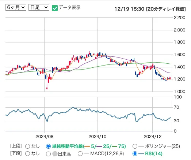
Task: Click the 2,200 price axis label
Action: tap(179, 18)
